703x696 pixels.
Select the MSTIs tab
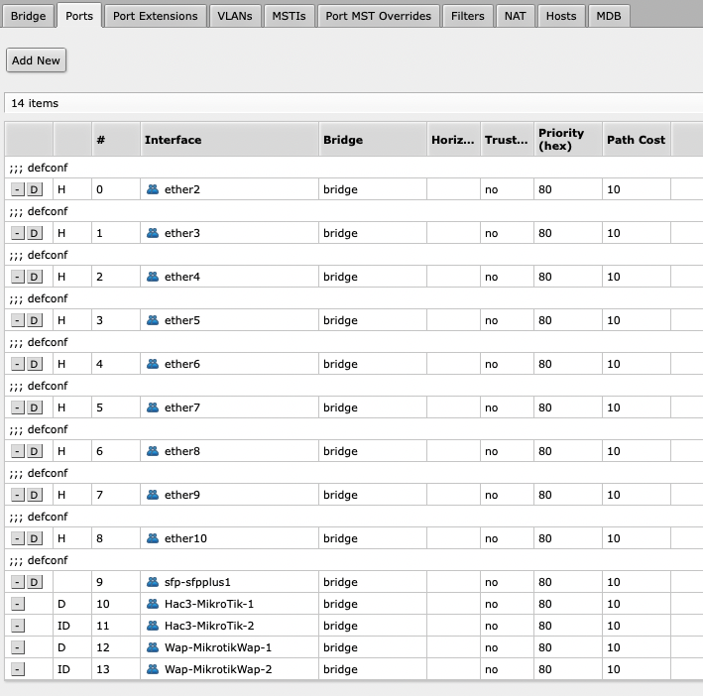pos(289,16)
